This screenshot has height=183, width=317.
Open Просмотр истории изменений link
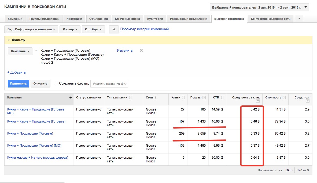click(144, 29)
